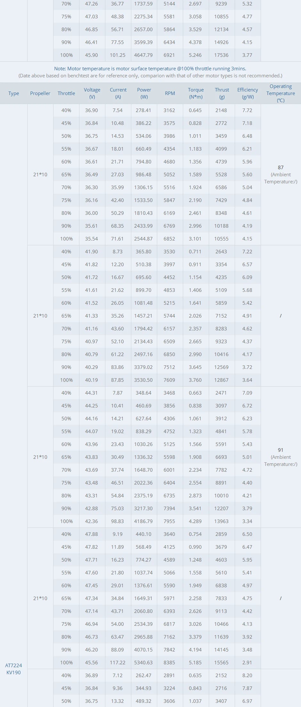Select the Torque (N*m) column header

point(196,93)
